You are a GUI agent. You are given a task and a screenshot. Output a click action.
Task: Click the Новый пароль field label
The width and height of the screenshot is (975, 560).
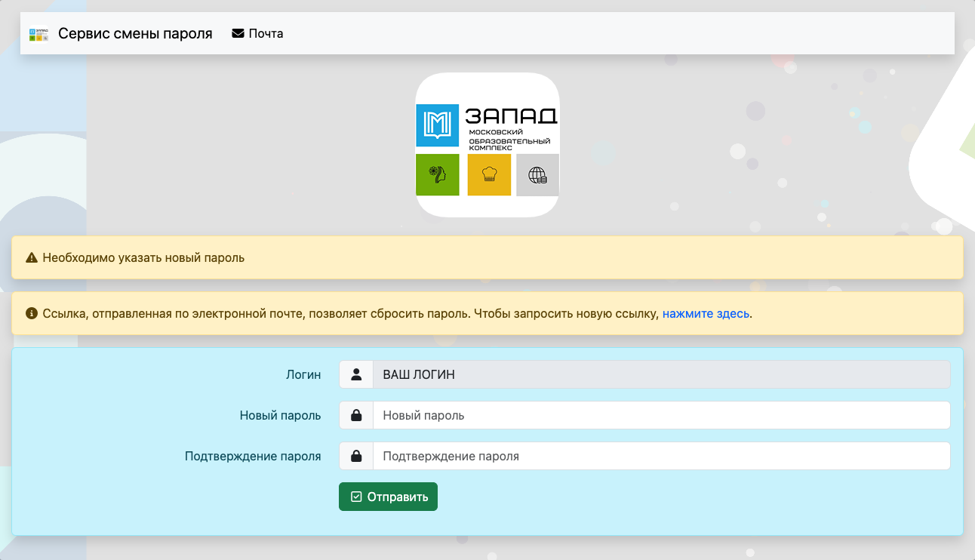click(280, 415)
